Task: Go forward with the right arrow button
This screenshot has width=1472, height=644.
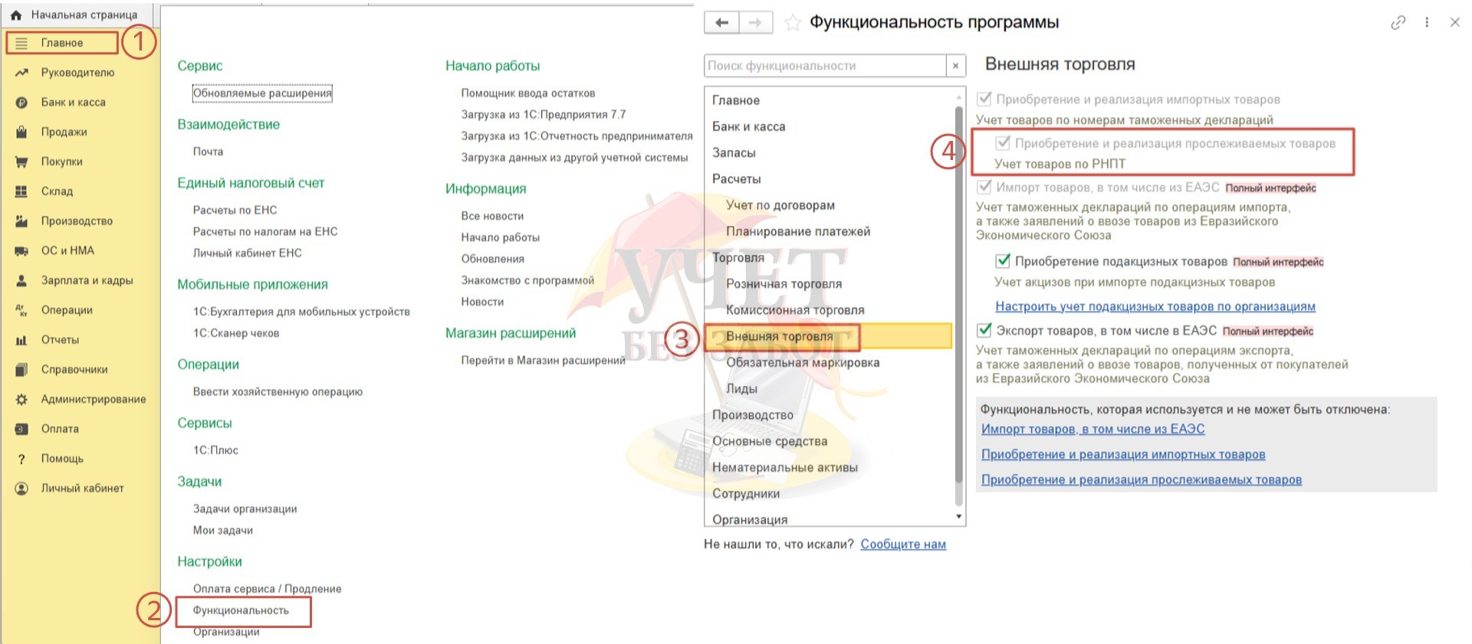Action: (x=756, y=22)
